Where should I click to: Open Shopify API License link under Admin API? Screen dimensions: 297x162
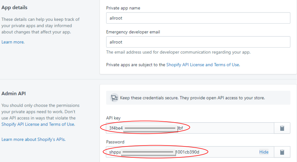click(x=38, y=124)
